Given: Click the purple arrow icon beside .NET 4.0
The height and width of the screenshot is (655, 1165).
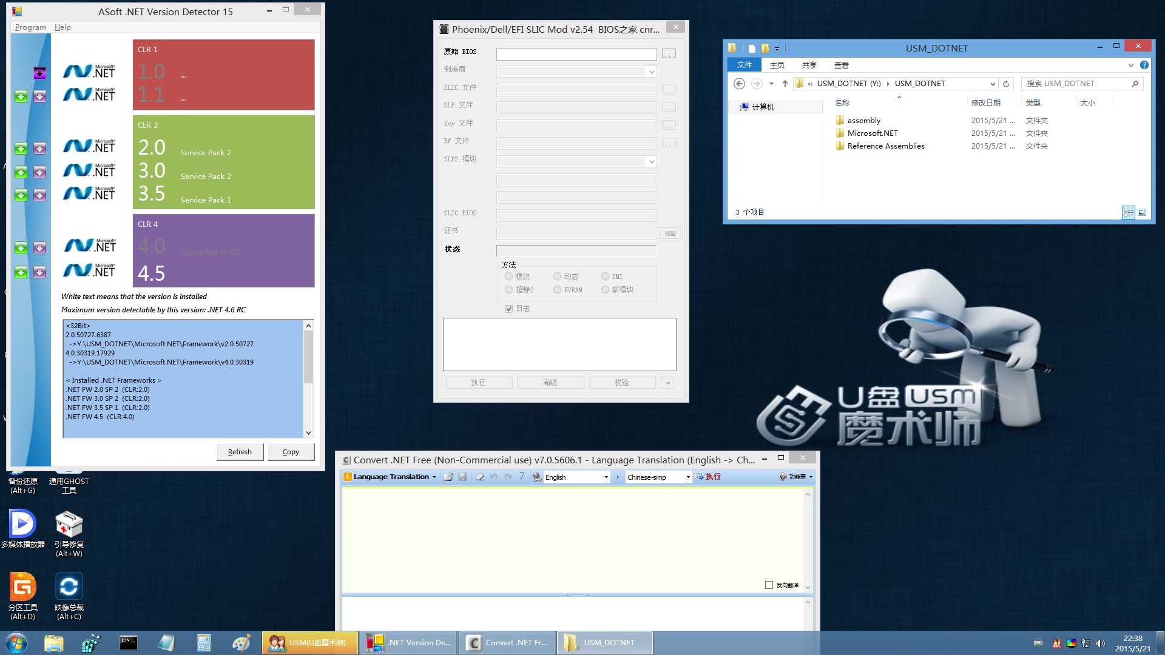Looking at the screenshot, I should 39,248.
